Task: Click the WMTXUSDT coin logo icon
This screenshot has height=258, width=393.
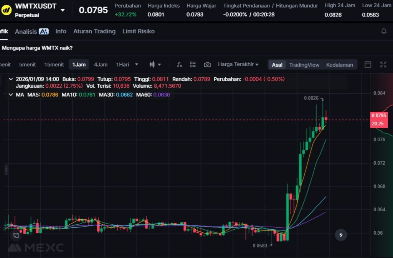Action: [7, 10]
